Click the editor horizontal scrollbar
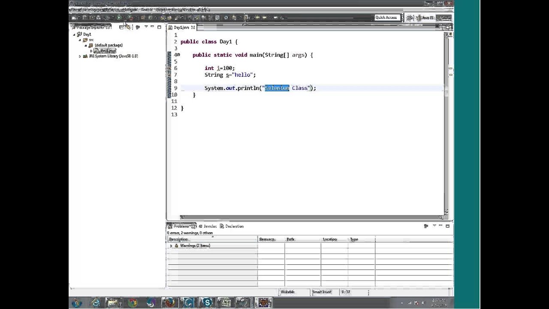The height and width of the screenshot is (309, 549). (x=312, y=217)
